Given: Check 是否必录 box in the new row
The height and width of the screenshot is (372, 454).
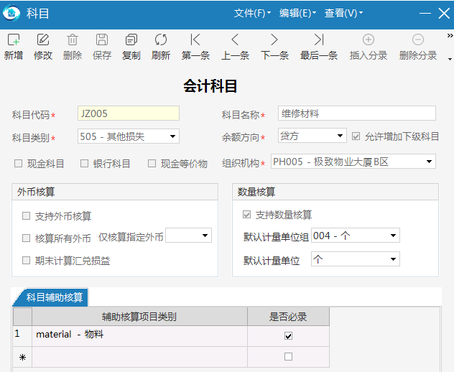Looking at the screenshot, I should click(x=288, y=356).
